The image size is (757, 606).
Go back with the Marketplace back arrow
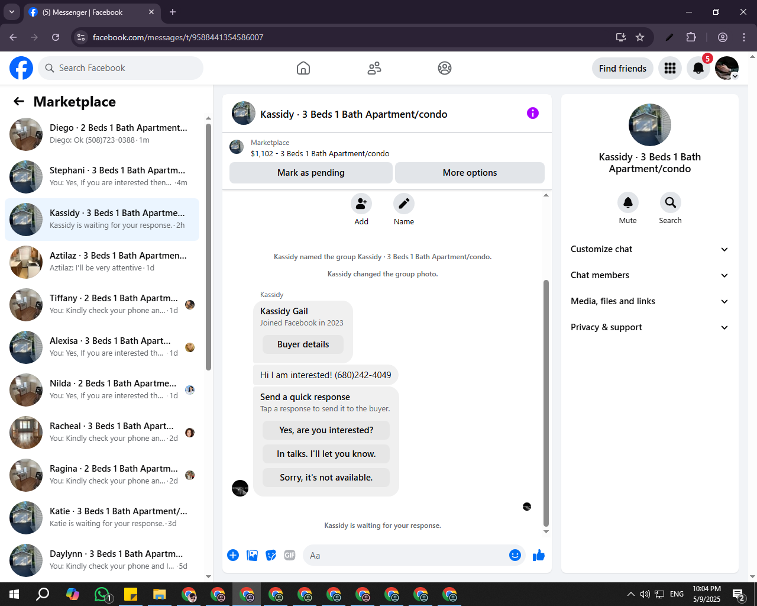click(19, 101)
